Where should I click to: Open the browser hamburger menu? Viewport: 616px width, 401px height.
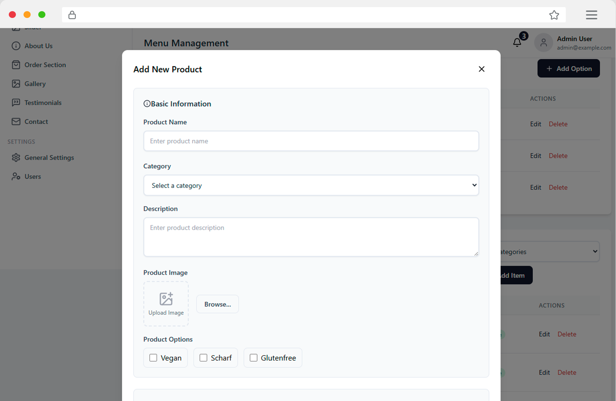591,15
